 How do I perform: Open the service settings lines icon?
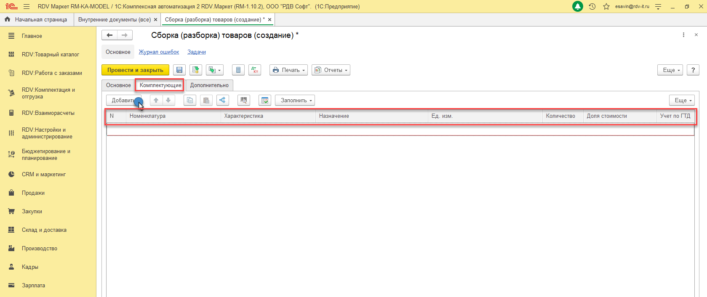(658, 7)
